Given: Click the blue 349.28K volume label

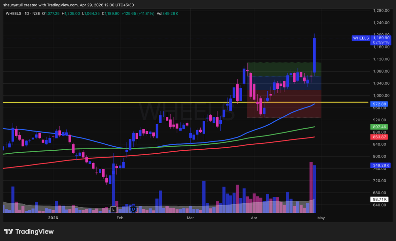Looking at the screenshot, I should click(x=381, y=165).
